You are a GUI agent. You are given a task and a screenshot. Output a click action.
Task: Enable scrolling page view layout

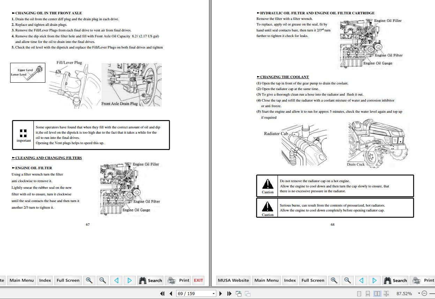(368, 293)
